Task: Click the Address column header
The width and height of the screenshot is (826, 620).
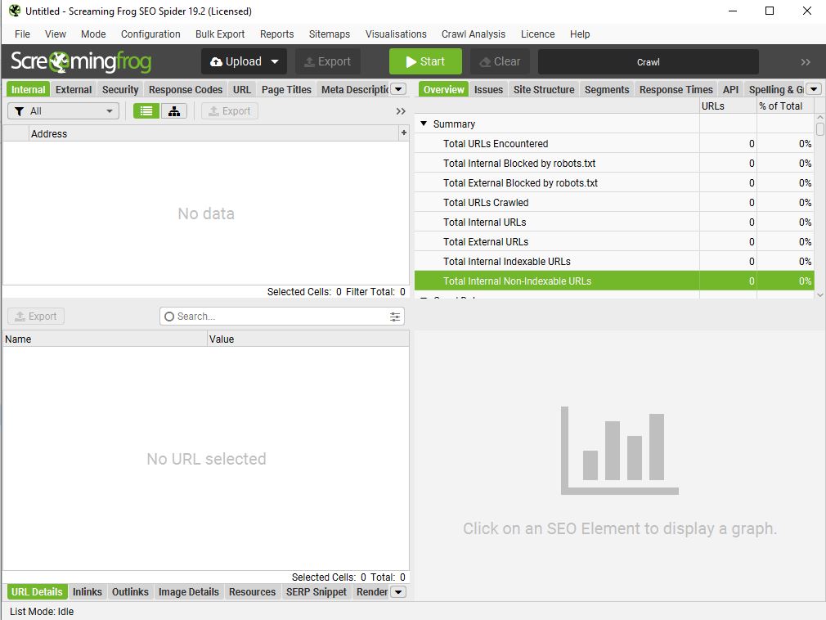Action: [x=213, y=133]
